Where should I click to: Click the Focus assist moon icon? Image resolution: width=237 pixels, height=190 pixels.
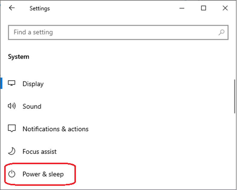click(x=12, y=151)
